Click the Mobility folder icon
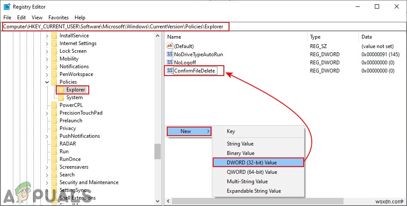 (x=54, y=59)
